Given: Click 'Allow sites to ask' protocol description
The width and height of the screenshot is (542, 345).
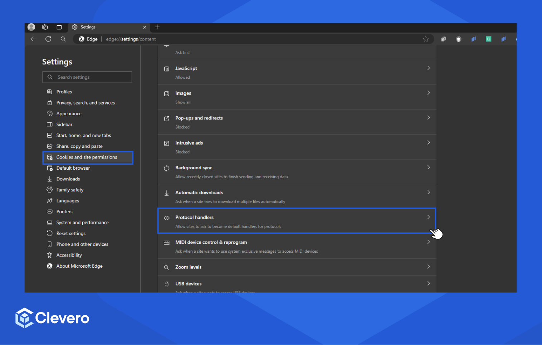Looking at the screenshot, I should [x=228, y=227].
